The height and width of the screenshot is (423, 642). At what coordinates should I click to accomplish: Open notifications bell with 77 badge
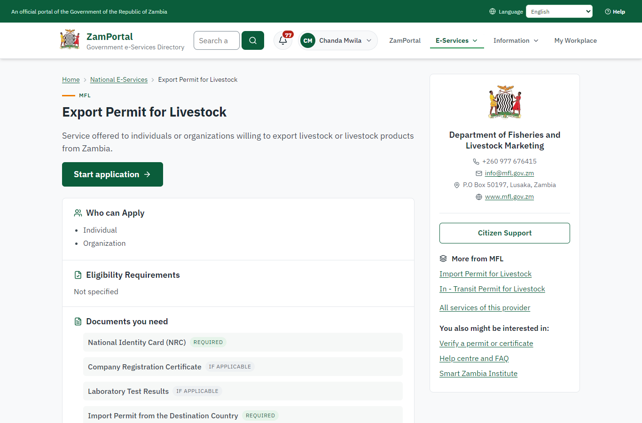[x=283, y=40]
